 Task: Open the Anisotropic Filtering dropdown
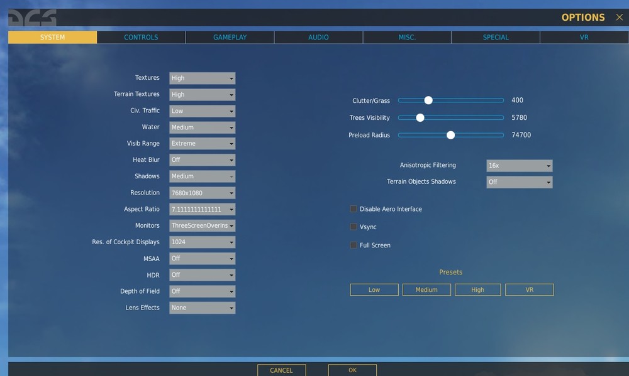click(520, 165)
